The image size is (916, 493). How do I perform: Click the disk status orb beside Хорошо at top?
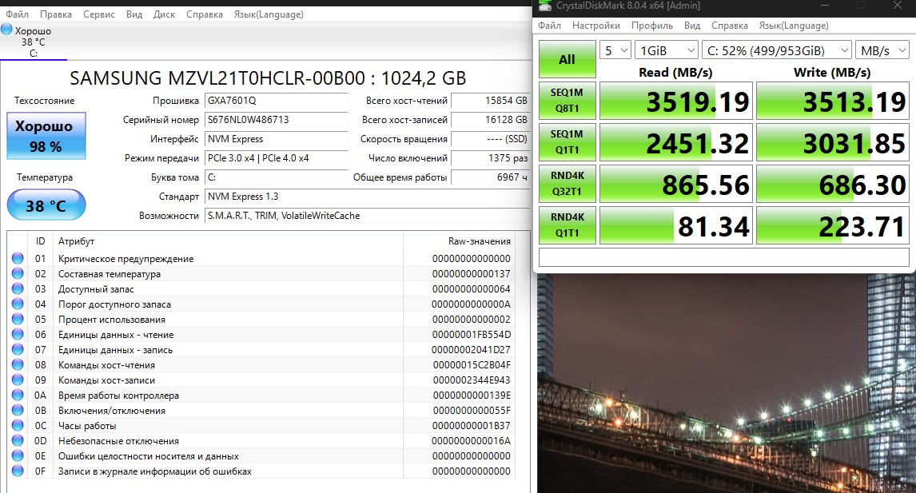click(x=6, y=30)
